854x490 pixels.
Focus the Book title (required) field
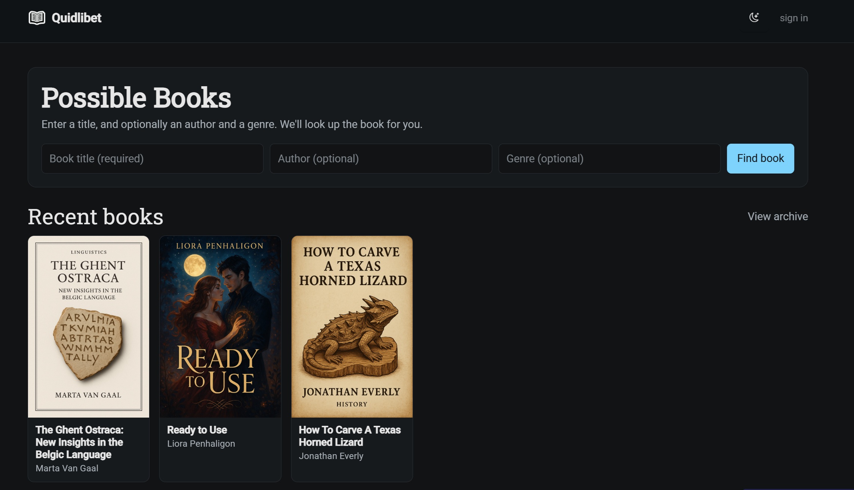click(x=152, y=159)
